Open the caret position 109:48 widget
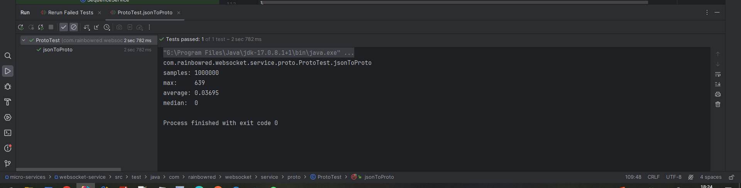This screenshot has height=188, width=741. [633, 177]
